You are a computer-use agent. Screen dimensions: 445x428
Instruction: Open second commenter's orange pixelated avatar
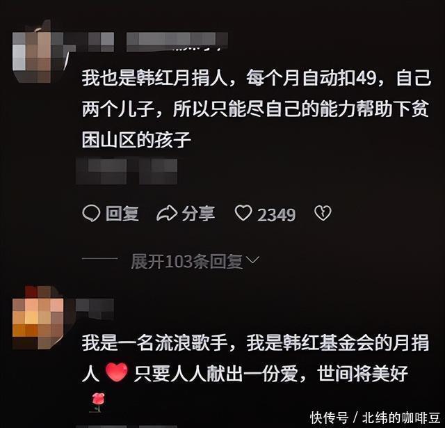pyautogui.click(x=38, y=318)
